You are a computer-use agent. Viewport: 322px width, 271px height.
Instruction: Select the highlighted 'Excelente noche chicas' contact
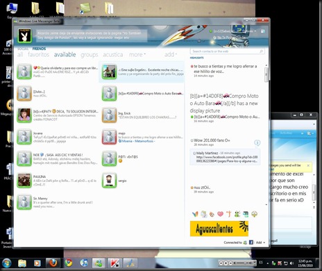click(x=142, y=72)
